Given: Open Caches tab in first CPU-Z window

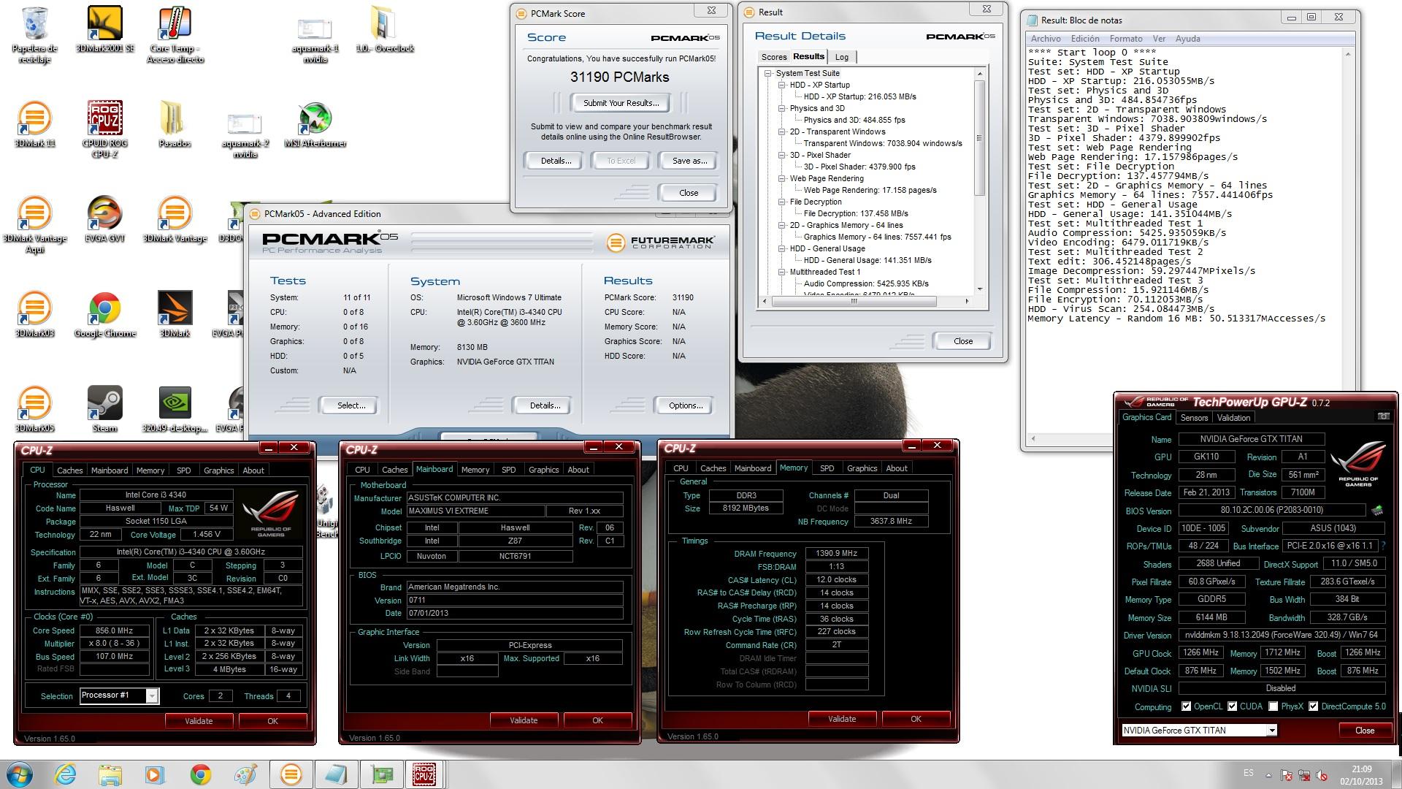Looking at the screenshot, I should pyautogui.click(x=70, y=470).
